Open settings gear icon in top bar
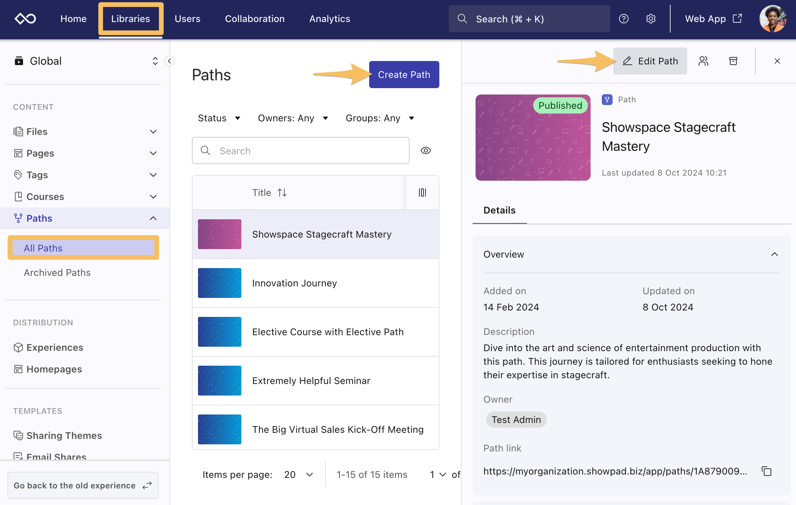Viewport: 796px width, 505px height. (x=651, y=19)
